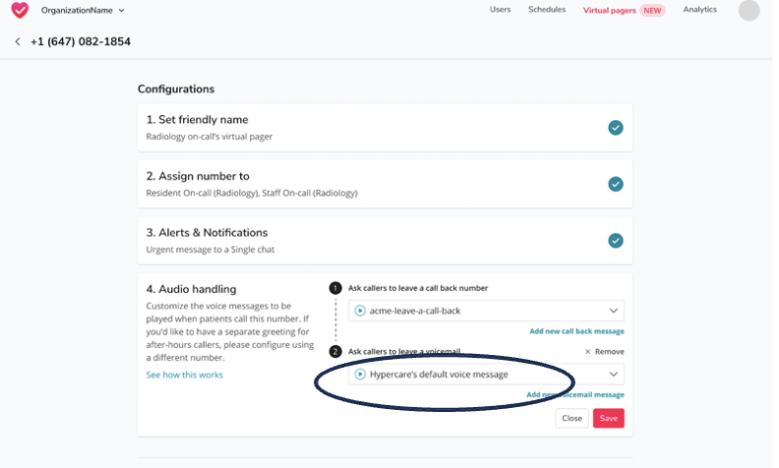Viewport: 779px width, 468px height.
Task: Open the voicemail message dropdown
Action: tap(614, 375)
